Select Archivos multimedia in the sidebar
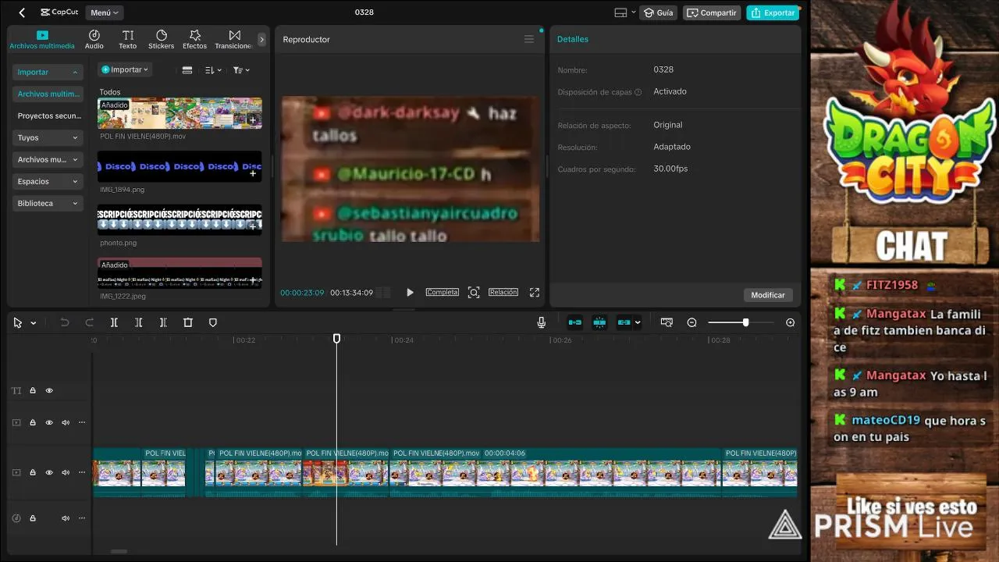This screenshot has height=562, width=999. (x=48, y=94)
